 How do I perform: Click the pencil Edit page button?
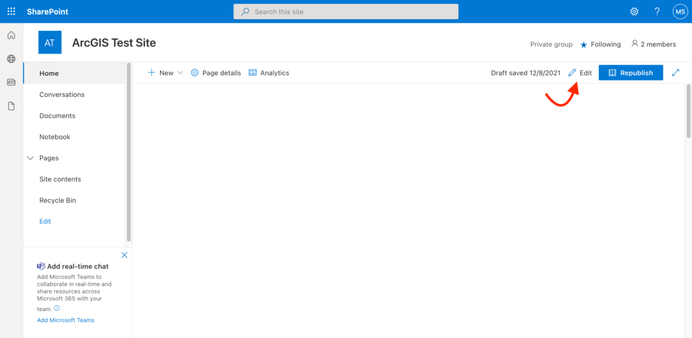(580, 73)
